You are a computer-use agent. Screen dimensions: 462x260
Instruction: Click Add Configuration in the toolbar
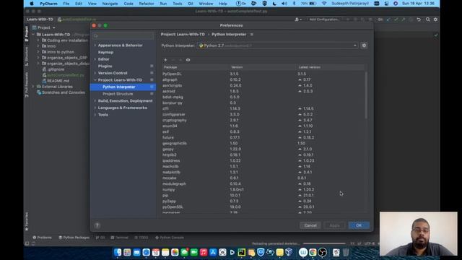[324, 19]
